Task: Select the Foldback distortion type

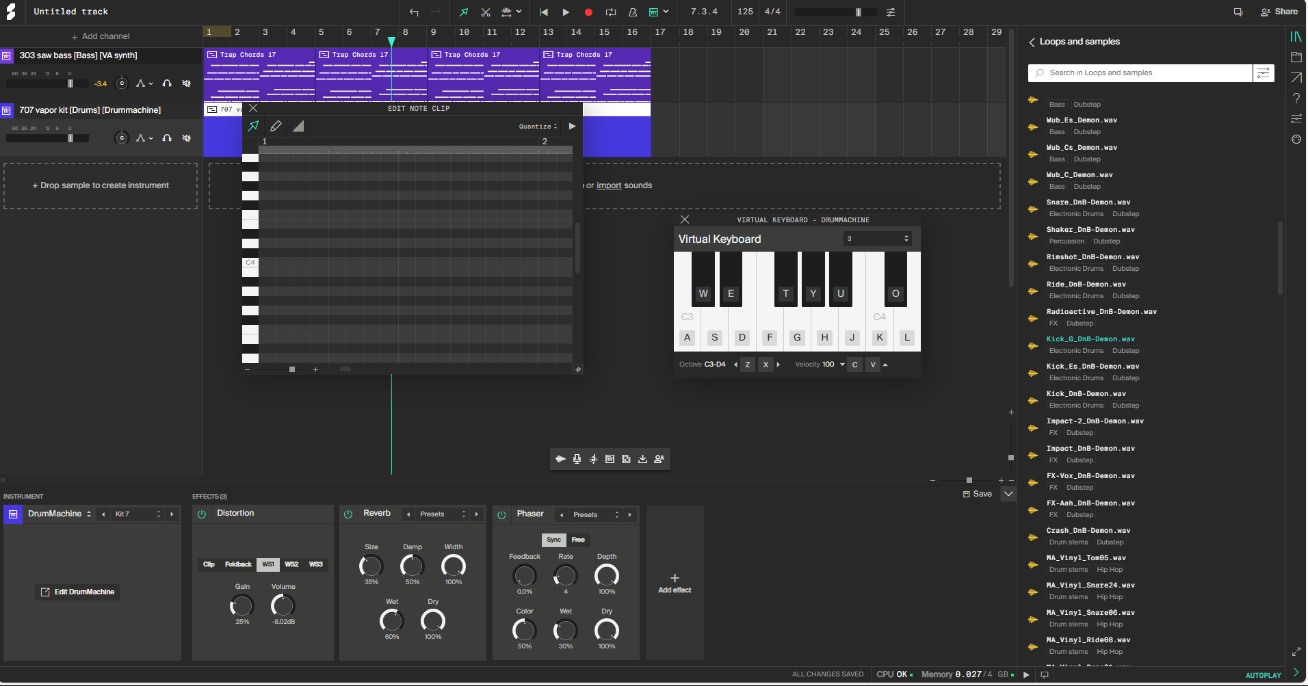Action: 238,564
